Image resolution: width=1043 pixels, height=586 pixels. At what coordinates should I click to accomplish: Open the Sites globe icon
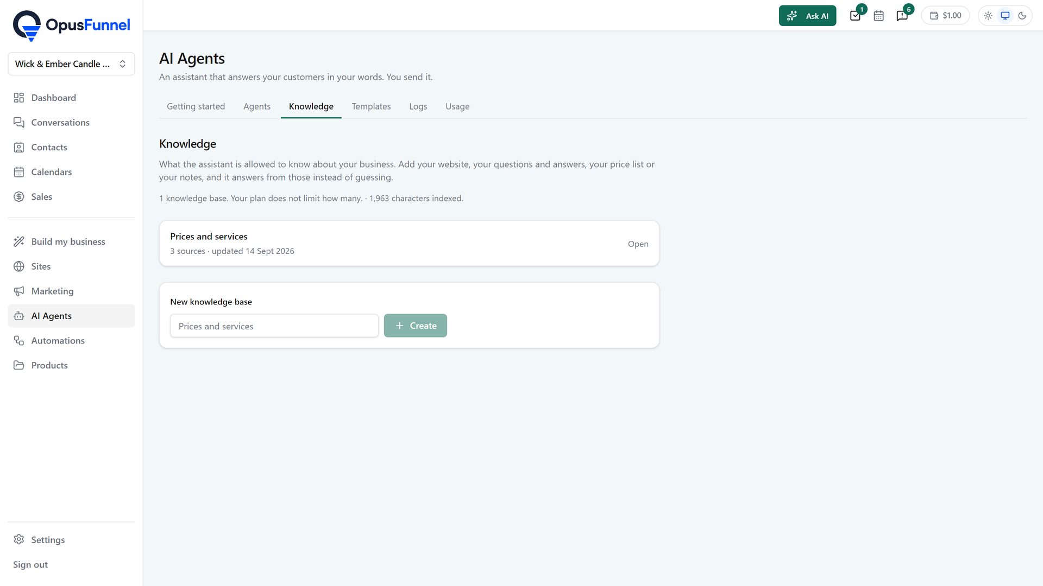coord(19,266)
